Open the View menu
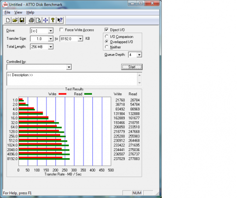The width and height of the screenshot is (237, 198). [x=18, y=12]
